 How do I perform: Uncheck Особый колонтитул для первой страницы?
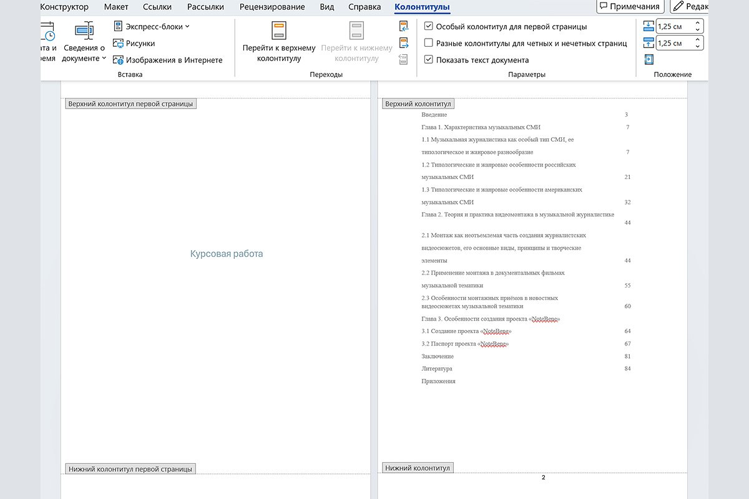pos(428,26)
